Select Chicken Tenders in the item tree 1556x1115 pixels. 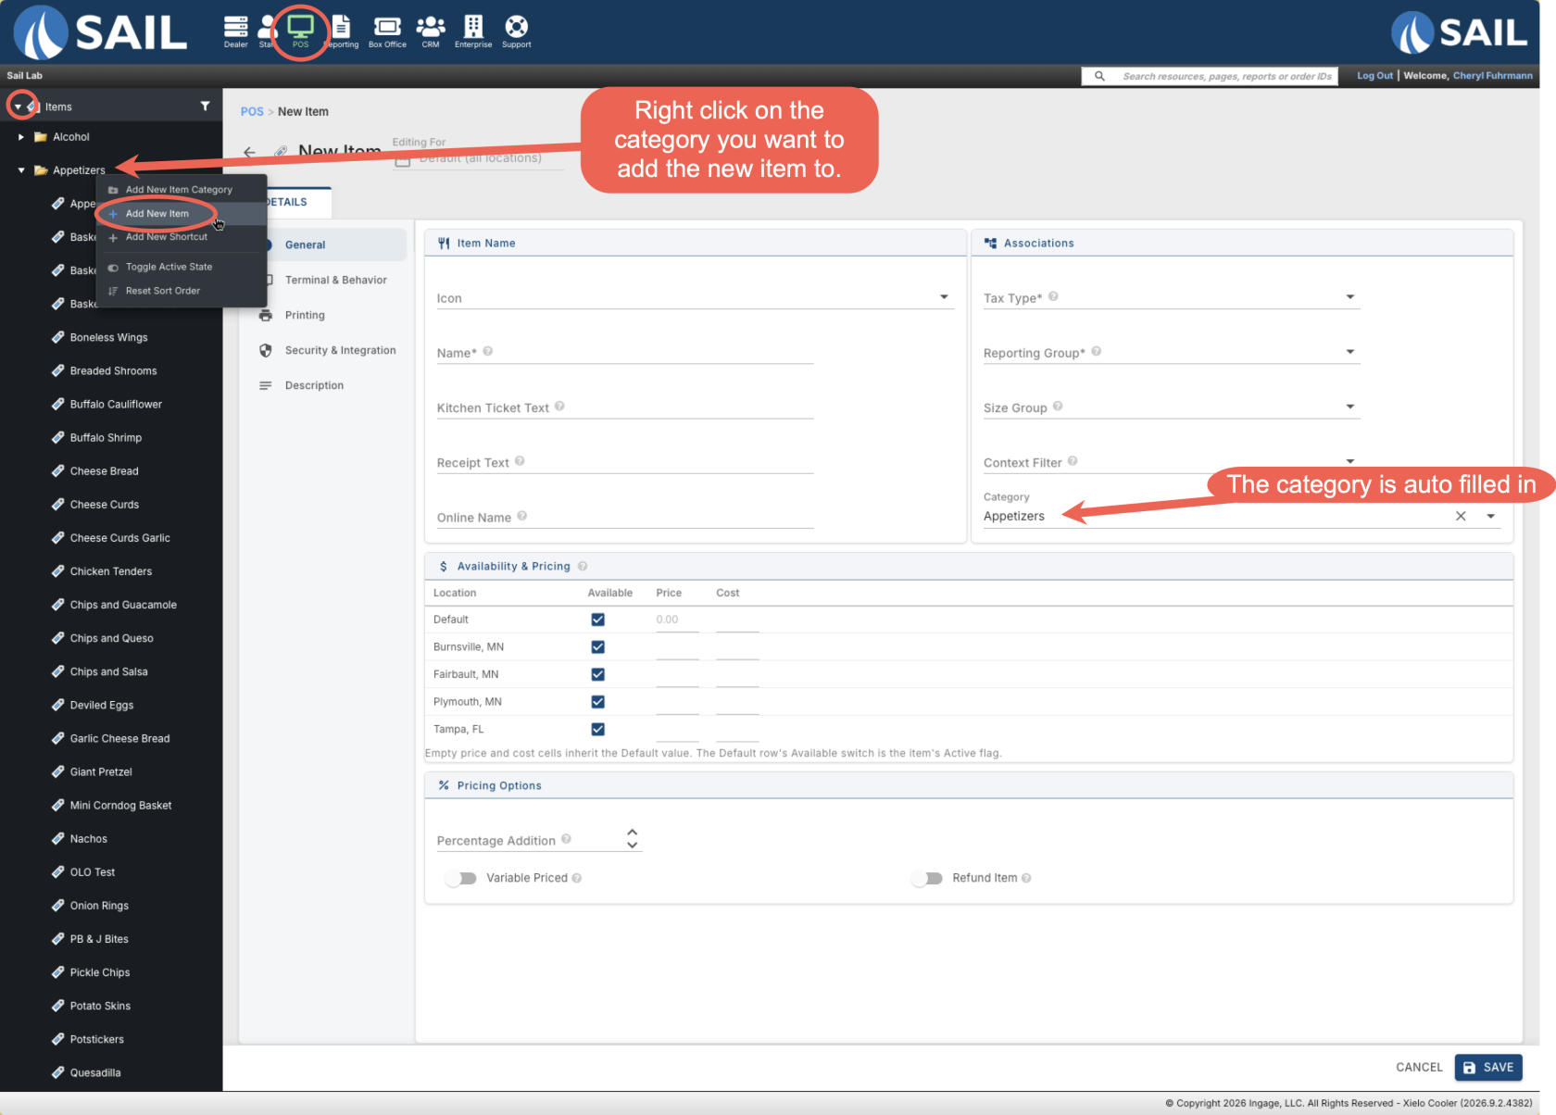click(x=111, y=571)
